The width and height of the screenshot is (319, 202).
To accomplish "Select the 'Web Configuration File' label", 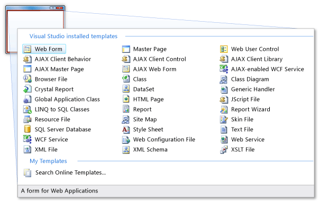I will [164, 140].
